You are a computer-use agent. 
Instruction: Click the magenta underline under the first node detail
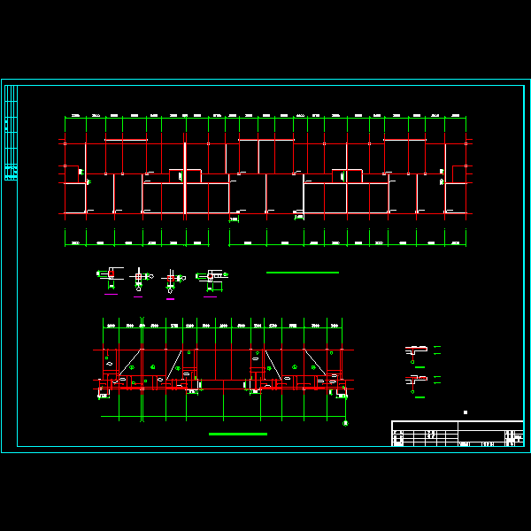click(x=111, y=294)
